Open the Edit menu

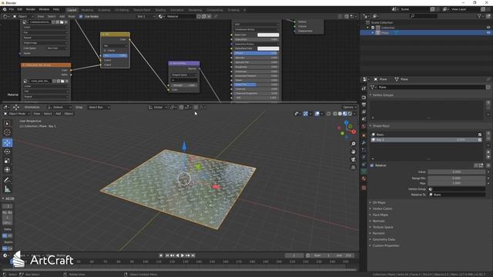point(20,9)
